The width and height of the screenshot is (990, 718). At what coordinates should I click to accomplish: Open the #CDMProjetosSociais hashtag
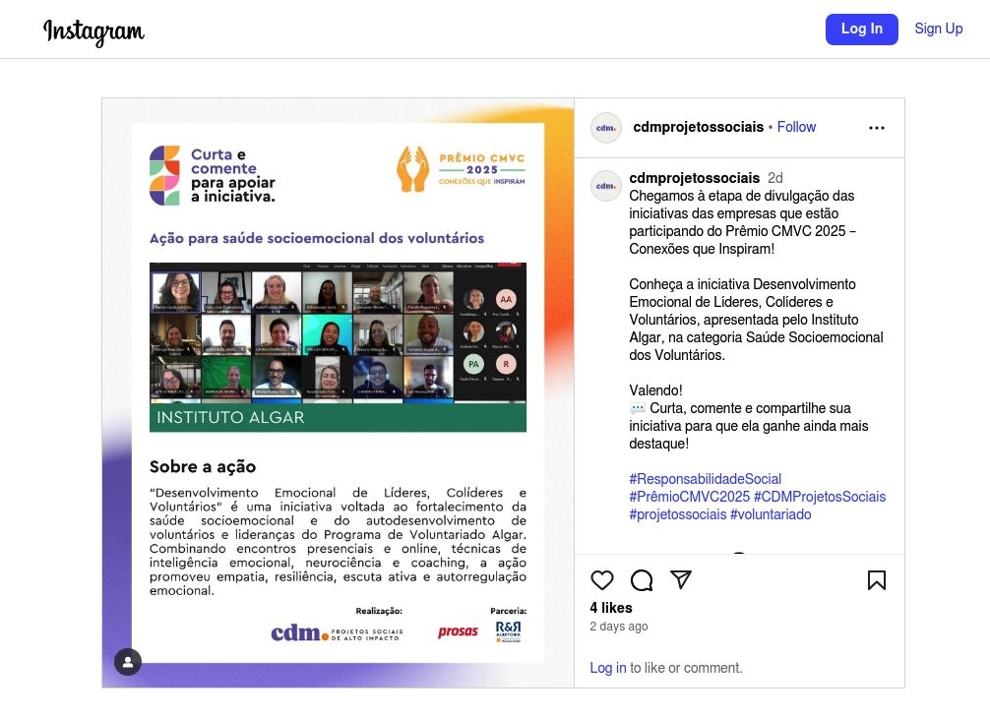click(820, 497)
